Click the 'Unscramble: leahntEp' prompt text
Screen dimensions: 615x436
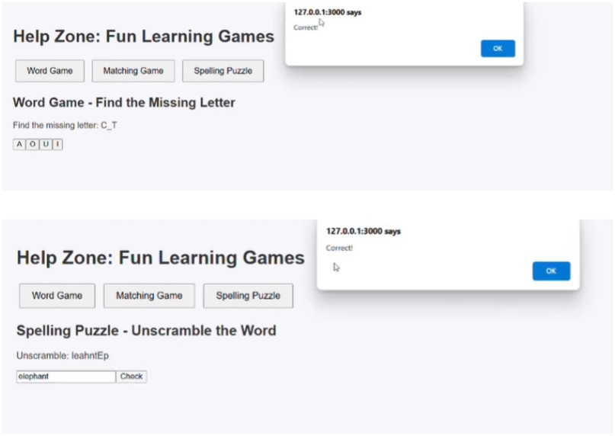pyautogui.click(x=68, y=356)
